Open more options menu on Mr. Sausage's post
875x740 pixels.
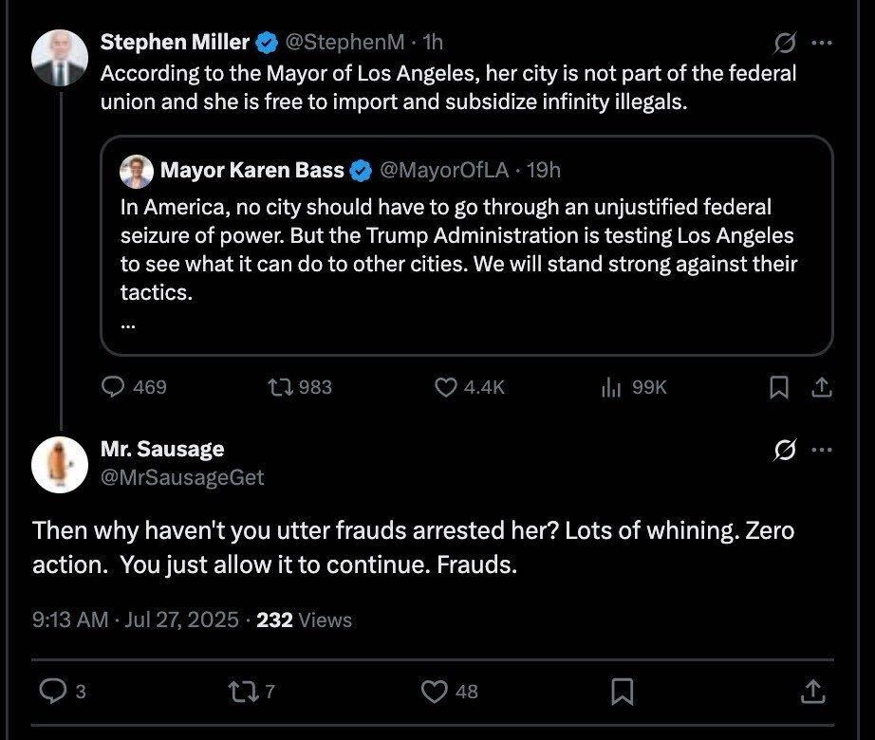click(821, 451)
